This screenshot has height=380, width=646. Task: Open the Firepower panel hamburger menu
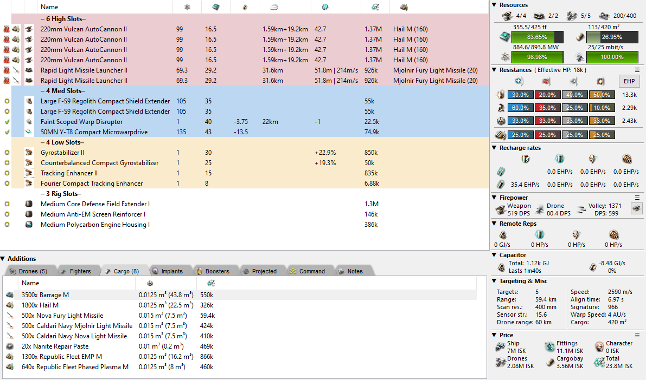(637, 198)
